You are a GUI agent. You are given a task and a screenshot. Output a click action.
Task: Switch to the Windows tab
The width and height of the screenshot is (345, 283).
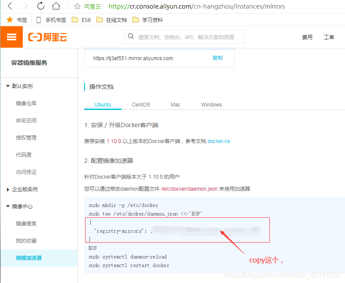coord(211,105)
